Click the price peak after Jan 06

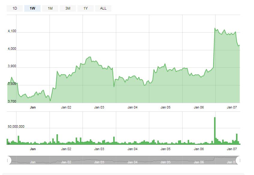tap(215, 28)
